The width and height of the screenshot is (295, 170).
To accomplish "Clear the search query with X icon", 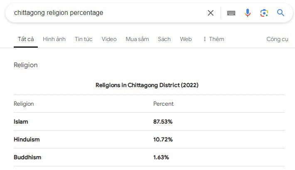I will pyautogui.click(x=211, y=13).
